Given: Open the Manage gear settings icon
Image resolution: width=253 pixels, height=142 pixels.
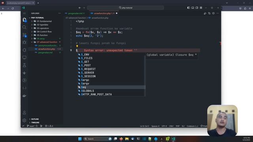Looking at the screenshot, I should (25, 120).
